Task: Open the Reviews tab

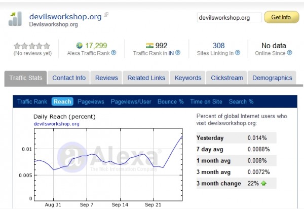Action: 106,78
